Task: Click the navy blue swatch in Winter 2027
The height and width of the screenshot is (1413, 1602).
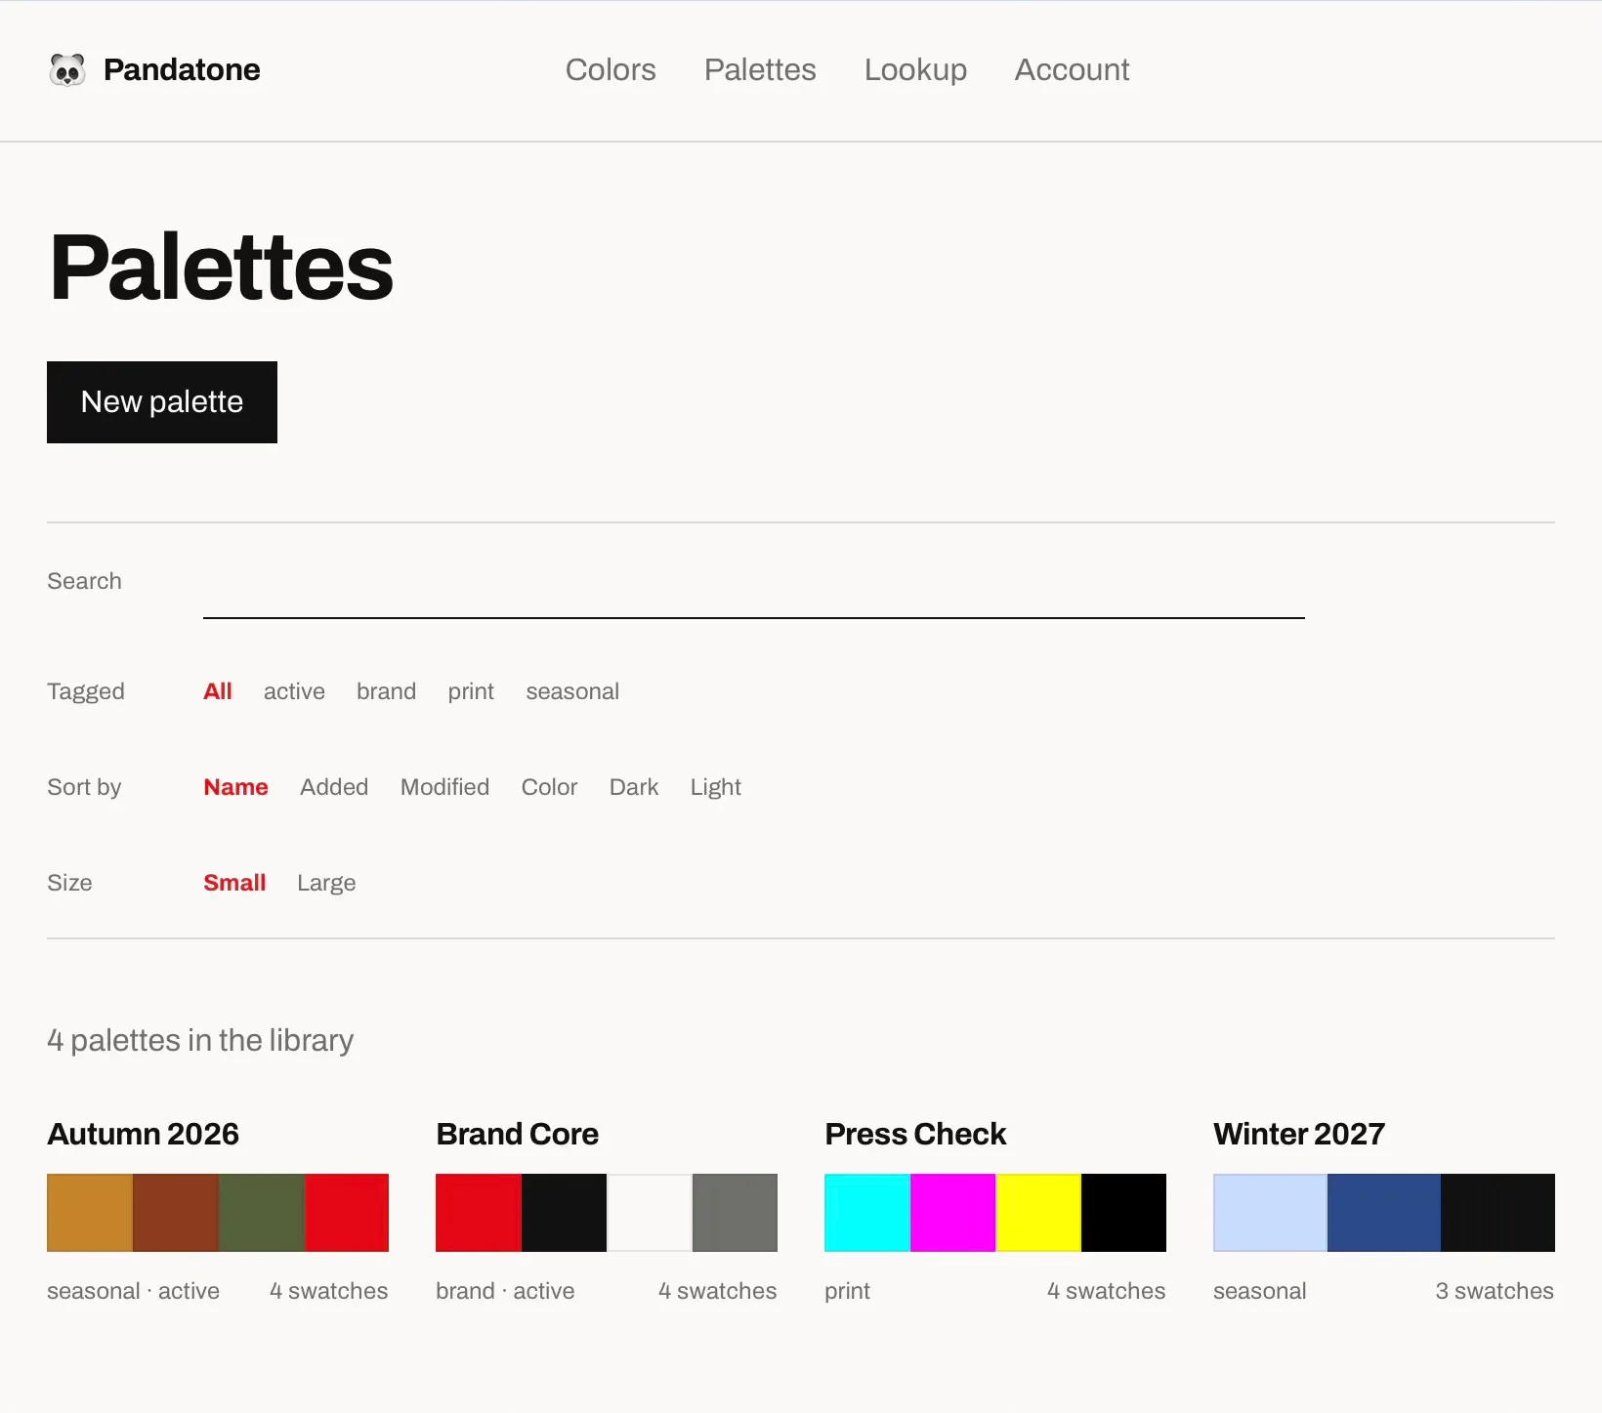Action: tap(1384, 1213)
